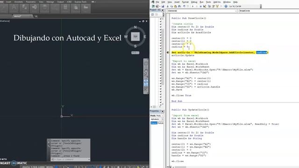299x168 pixels.
Task: Open Find with the binoculars icon
Action: pyautogui.click(x=179, y=6)
